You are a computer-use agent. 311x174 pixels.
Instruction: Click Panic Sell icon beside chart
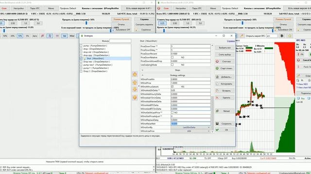[x=298, y=67]
